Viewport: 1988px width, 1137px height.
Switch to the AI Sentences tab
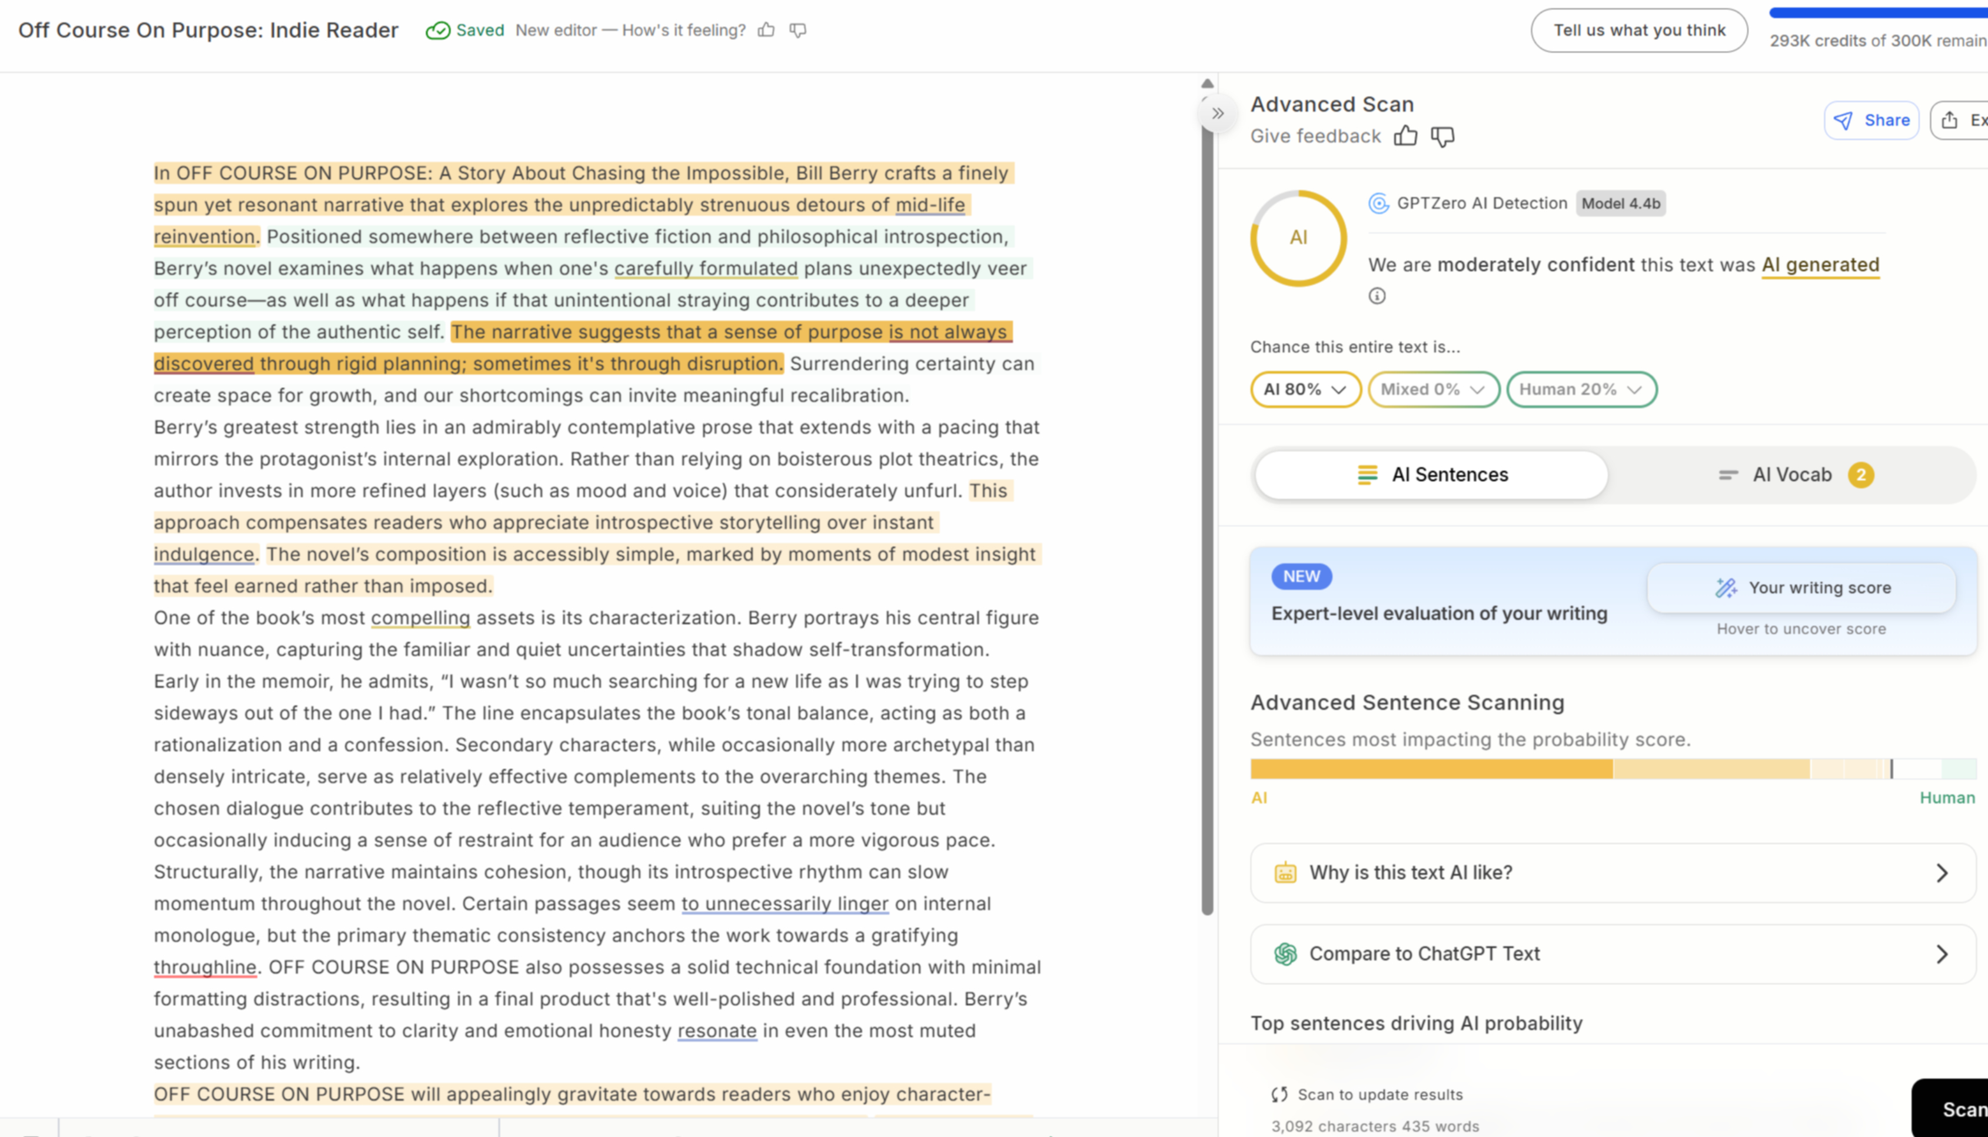point(1432,475)
